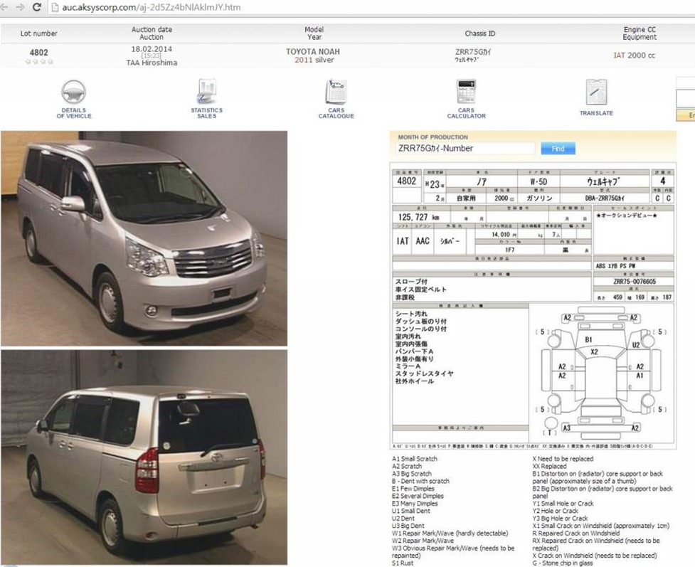The image size is (695, 567).
Task: Select the address bar URL
Action: pos(151,7)
